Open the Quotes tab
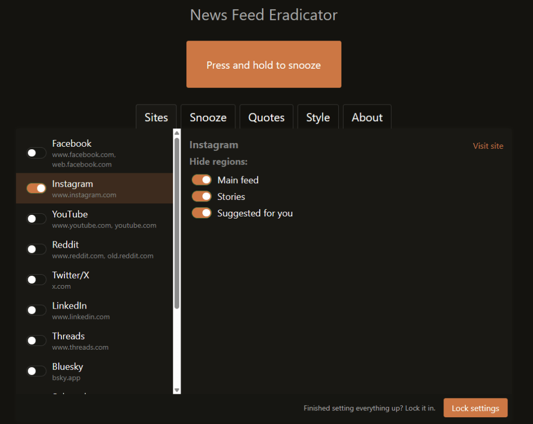The width and height of the screenshot is (533, 424). 266,117
